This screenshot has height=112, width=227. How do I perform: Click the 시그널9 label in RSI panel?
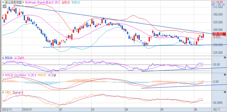coord(19,58)
